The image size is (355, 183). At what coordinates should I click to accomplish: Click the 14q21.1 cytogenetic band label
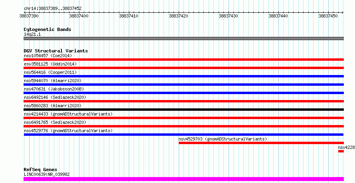[x=32, y=35]
